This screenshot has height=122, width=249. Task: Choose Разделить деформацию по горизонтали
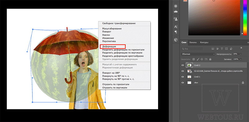(x=123, y=50)
